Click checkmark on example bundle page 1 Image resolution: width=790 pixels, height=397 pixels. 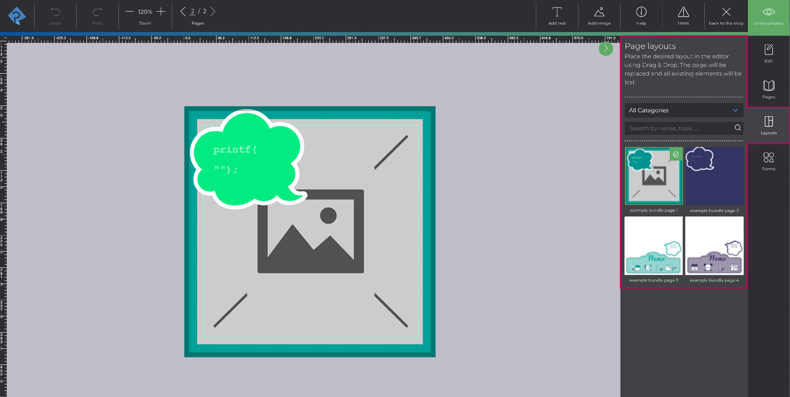[x=676, y=154]
